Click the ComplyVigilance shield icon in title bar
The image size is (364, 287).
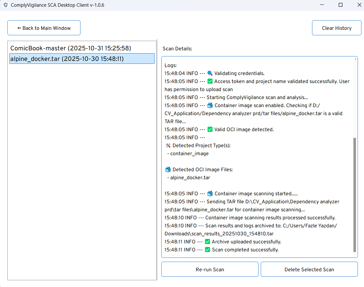[5, 5]
